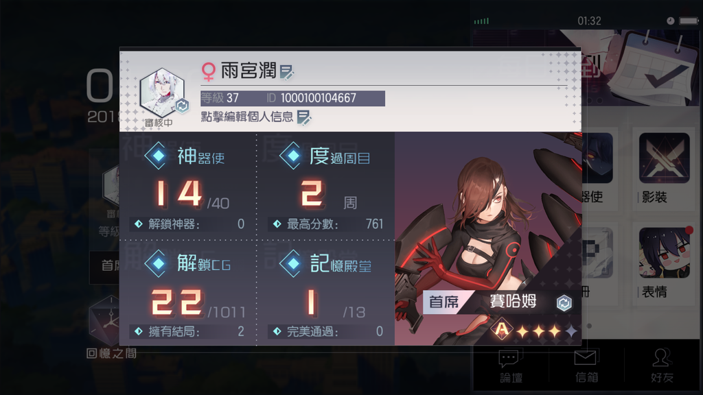Screen dimensions: 703x395
Task: Open the 記憶殿堂 stats panel
Action: (326, 293)
